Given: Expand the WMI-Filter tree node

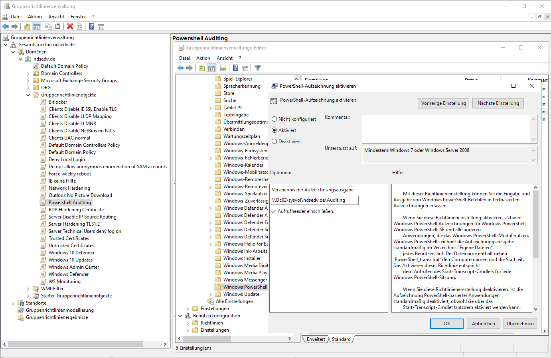Looking at the screenshot, I should [x=28, y=289].
